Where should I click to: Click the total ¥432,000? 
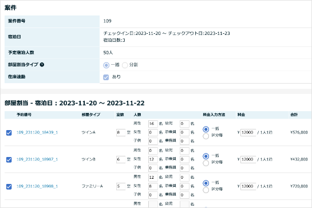pyautogui.click(x=299, y=159)
